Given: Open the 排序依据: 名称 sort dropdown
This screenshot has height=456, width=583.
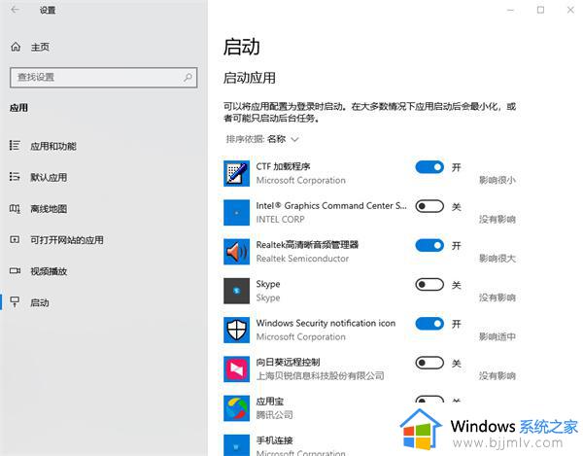Looking at the screenshot, I should click(262, 139).
